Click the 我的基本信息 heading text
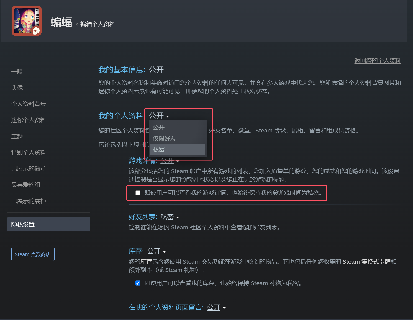The height and width of the screenshot is (320, 413). coord(122,70)
